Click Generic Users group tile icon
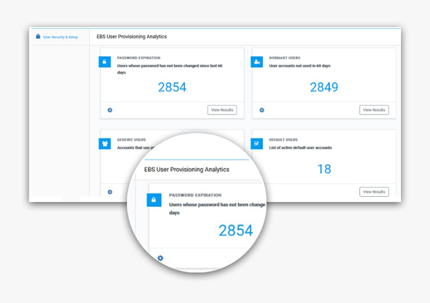The image size is (430, 303). [x=104, y=143]
